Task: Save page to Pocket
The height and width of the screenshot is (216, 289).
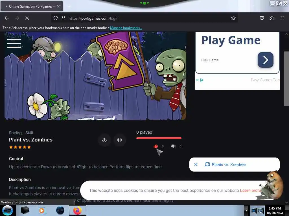Action: (x=262, y=18)
